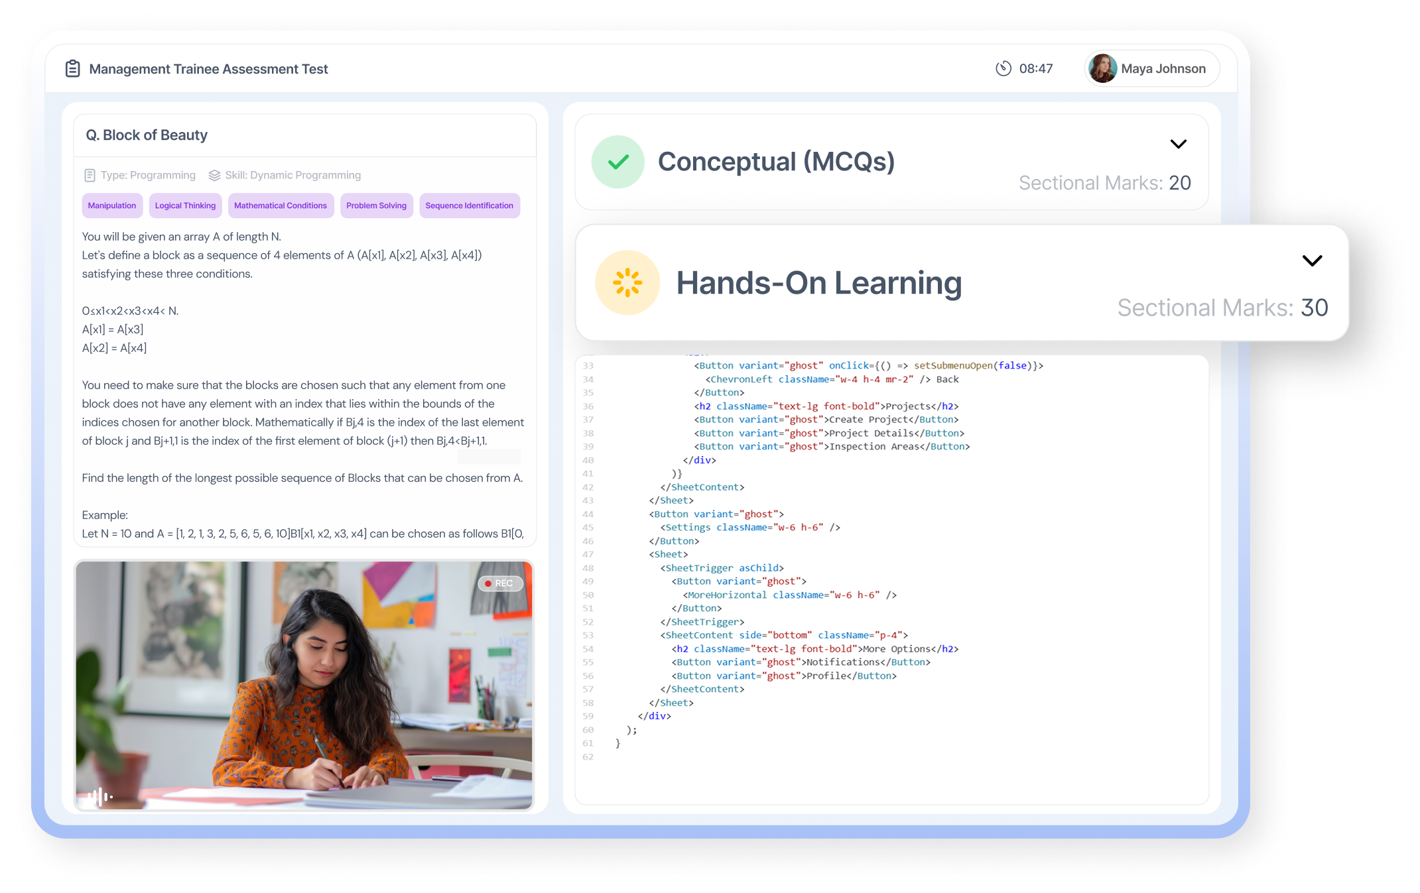Click the layers icon next to Skill: Dynamic Programming
The height and width of the screenshot is (893, 1420).
click(214, 175)
